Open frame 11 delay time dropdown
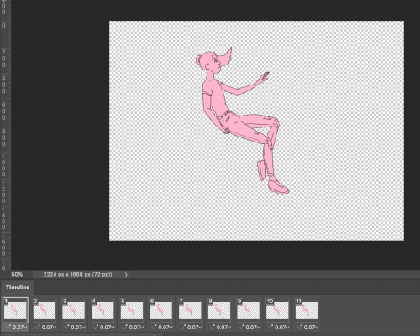The height and width of the screenshot is (336, 420). [311, 327]
